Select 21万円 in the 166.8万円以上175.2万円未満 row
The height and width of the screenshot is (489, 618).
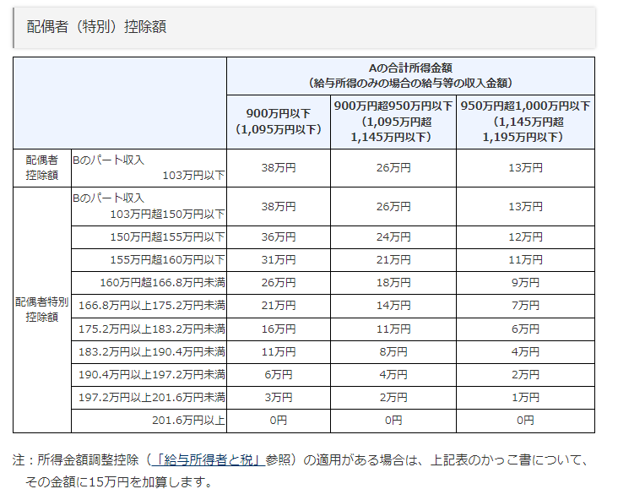click(x=279, y=306)
